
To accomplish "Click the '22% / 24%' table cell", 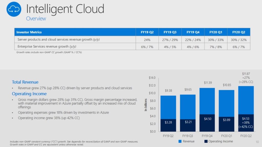I will pos(193,40).
